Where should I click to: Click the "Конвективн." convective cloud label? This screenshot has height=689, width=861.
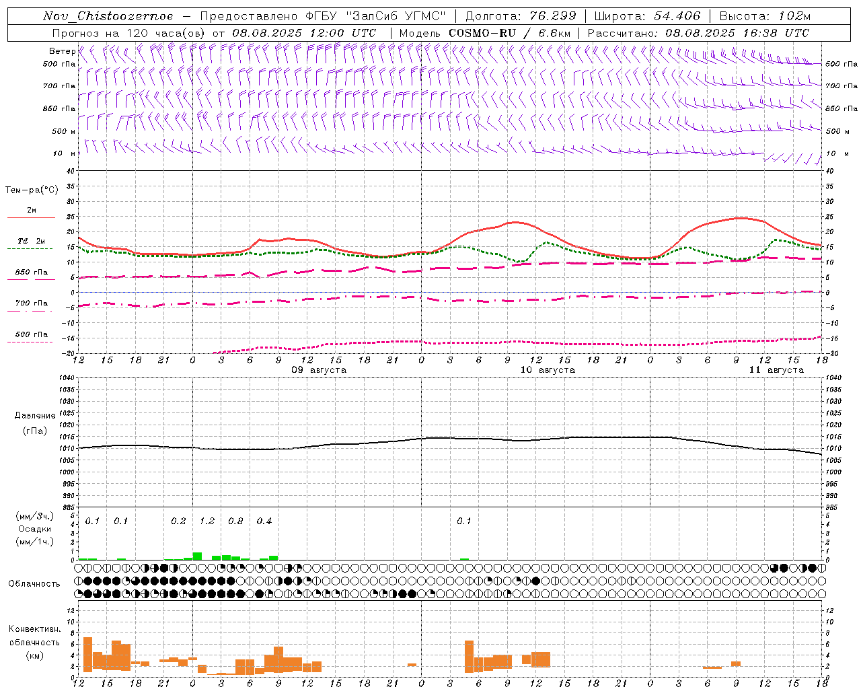click(x=34, y=629)
